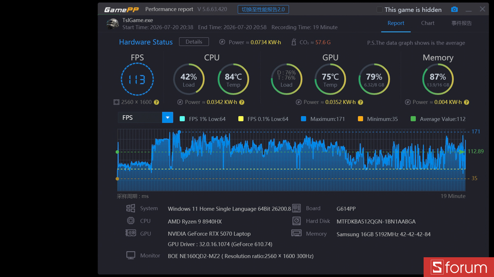Click the Hard Disk icon in specs list

(296, 221)
